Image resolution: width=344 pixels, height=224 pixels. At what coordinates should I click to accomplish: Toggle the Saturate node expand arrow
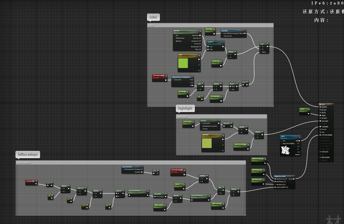tap(231, 123)
